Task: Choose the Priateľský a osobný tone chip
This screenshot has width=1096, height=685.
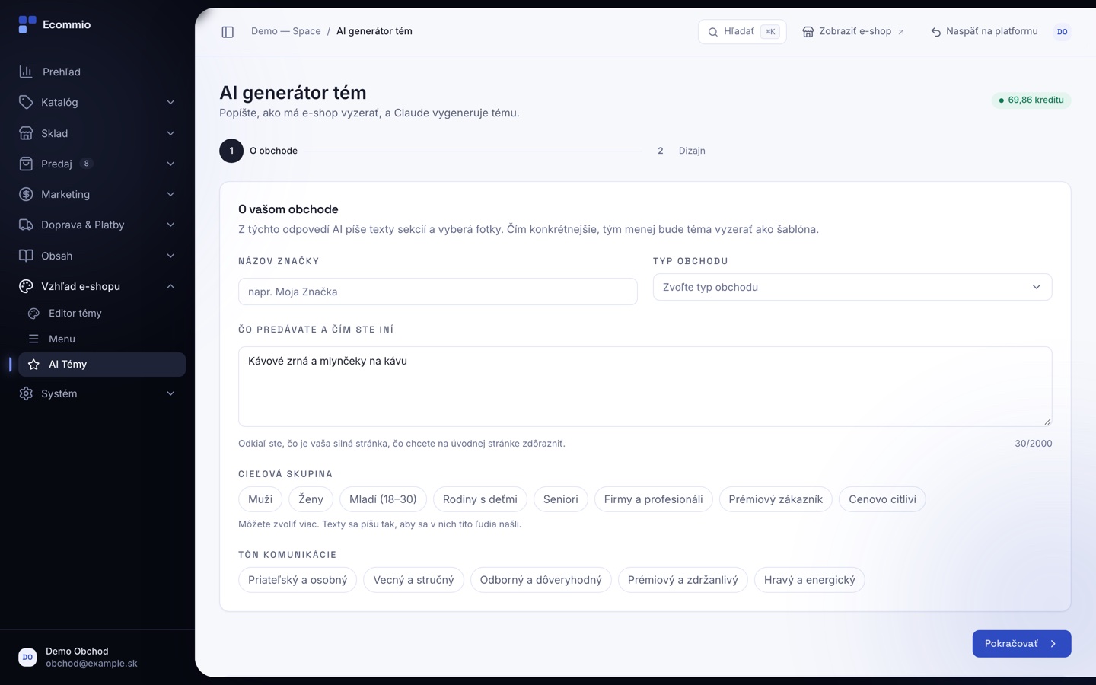Action: 298,580
